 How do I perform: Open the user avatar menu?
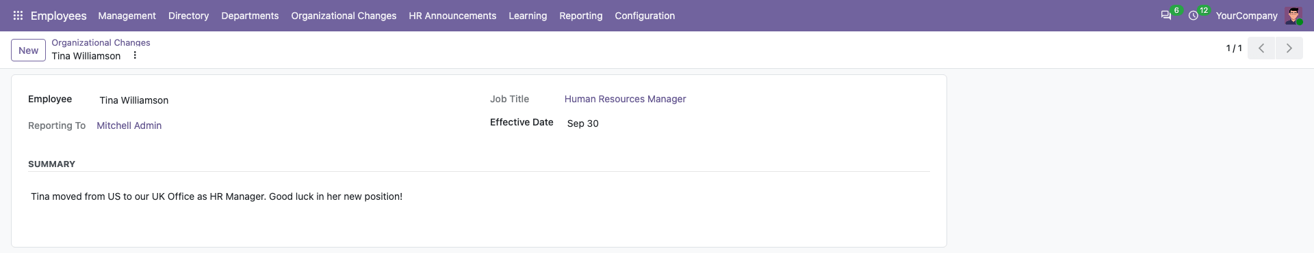(x=1293, y=16)
